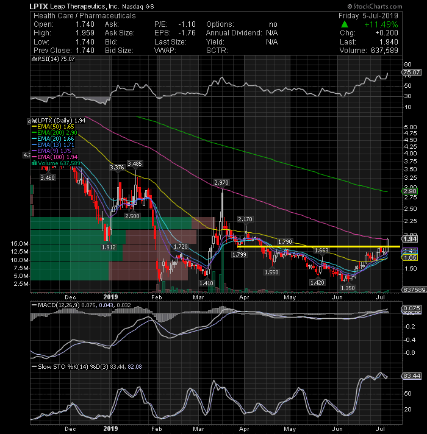
Task: Click the 1.912 low price label
Action: pyautogui.click(x=109, y=247)
